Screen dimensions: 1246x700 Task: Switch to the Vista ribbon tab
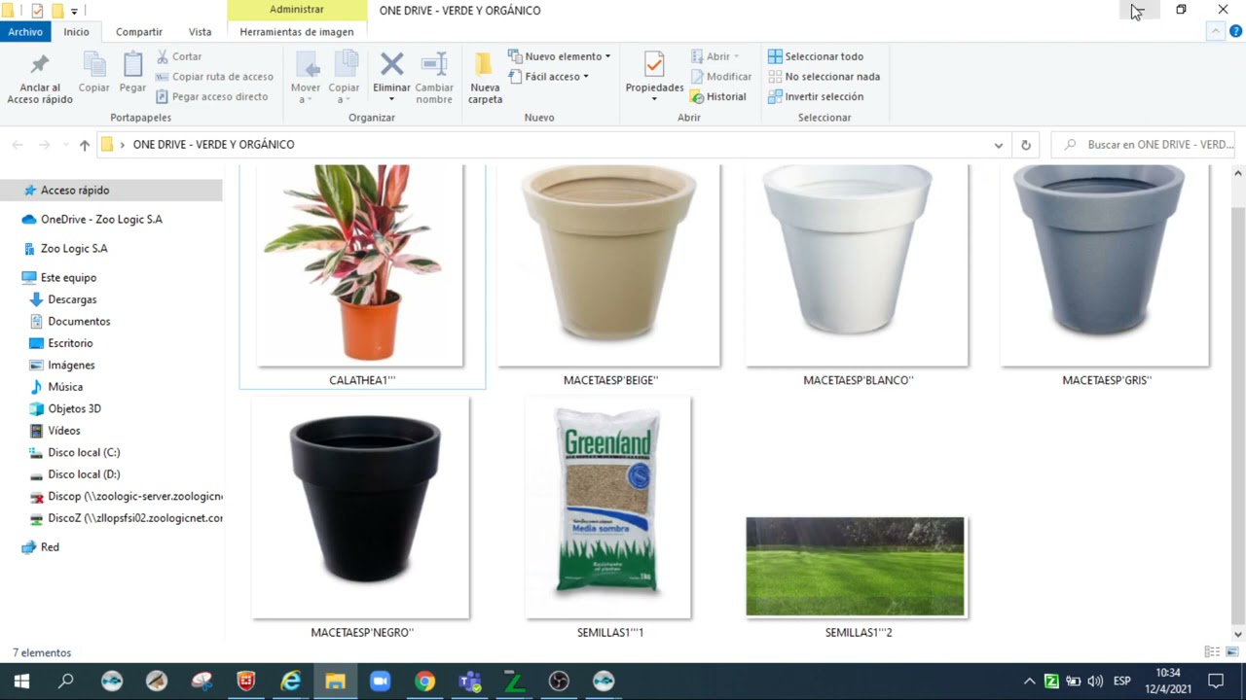click(x=201, y=31)
